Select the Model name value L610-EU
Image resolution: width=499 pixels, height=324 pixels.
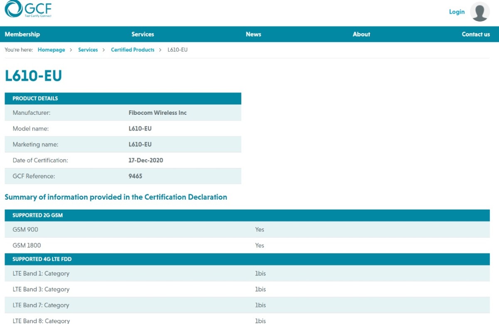[140, 129]
